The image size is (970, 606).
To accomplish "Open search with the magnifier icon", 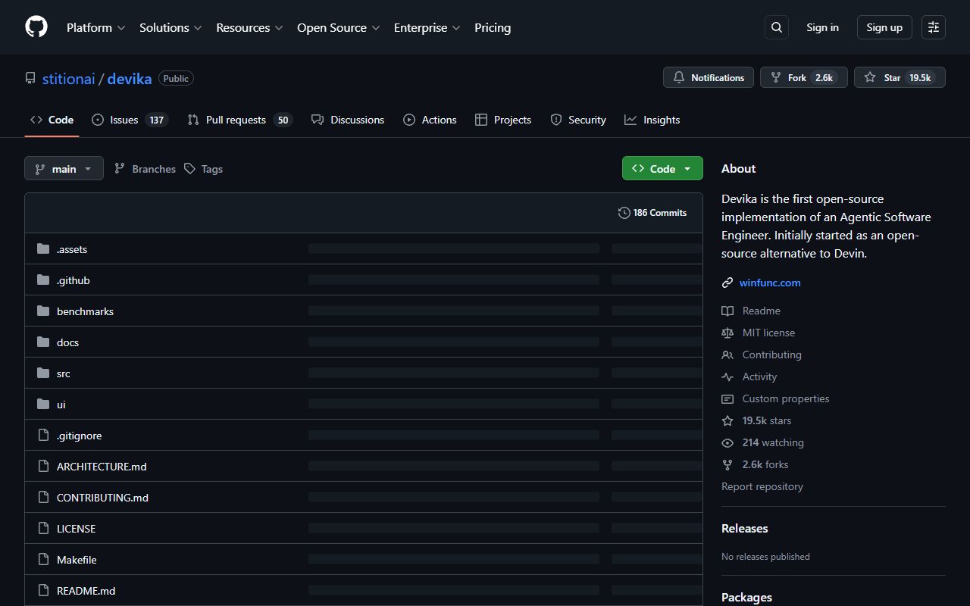I will [777, 27].
